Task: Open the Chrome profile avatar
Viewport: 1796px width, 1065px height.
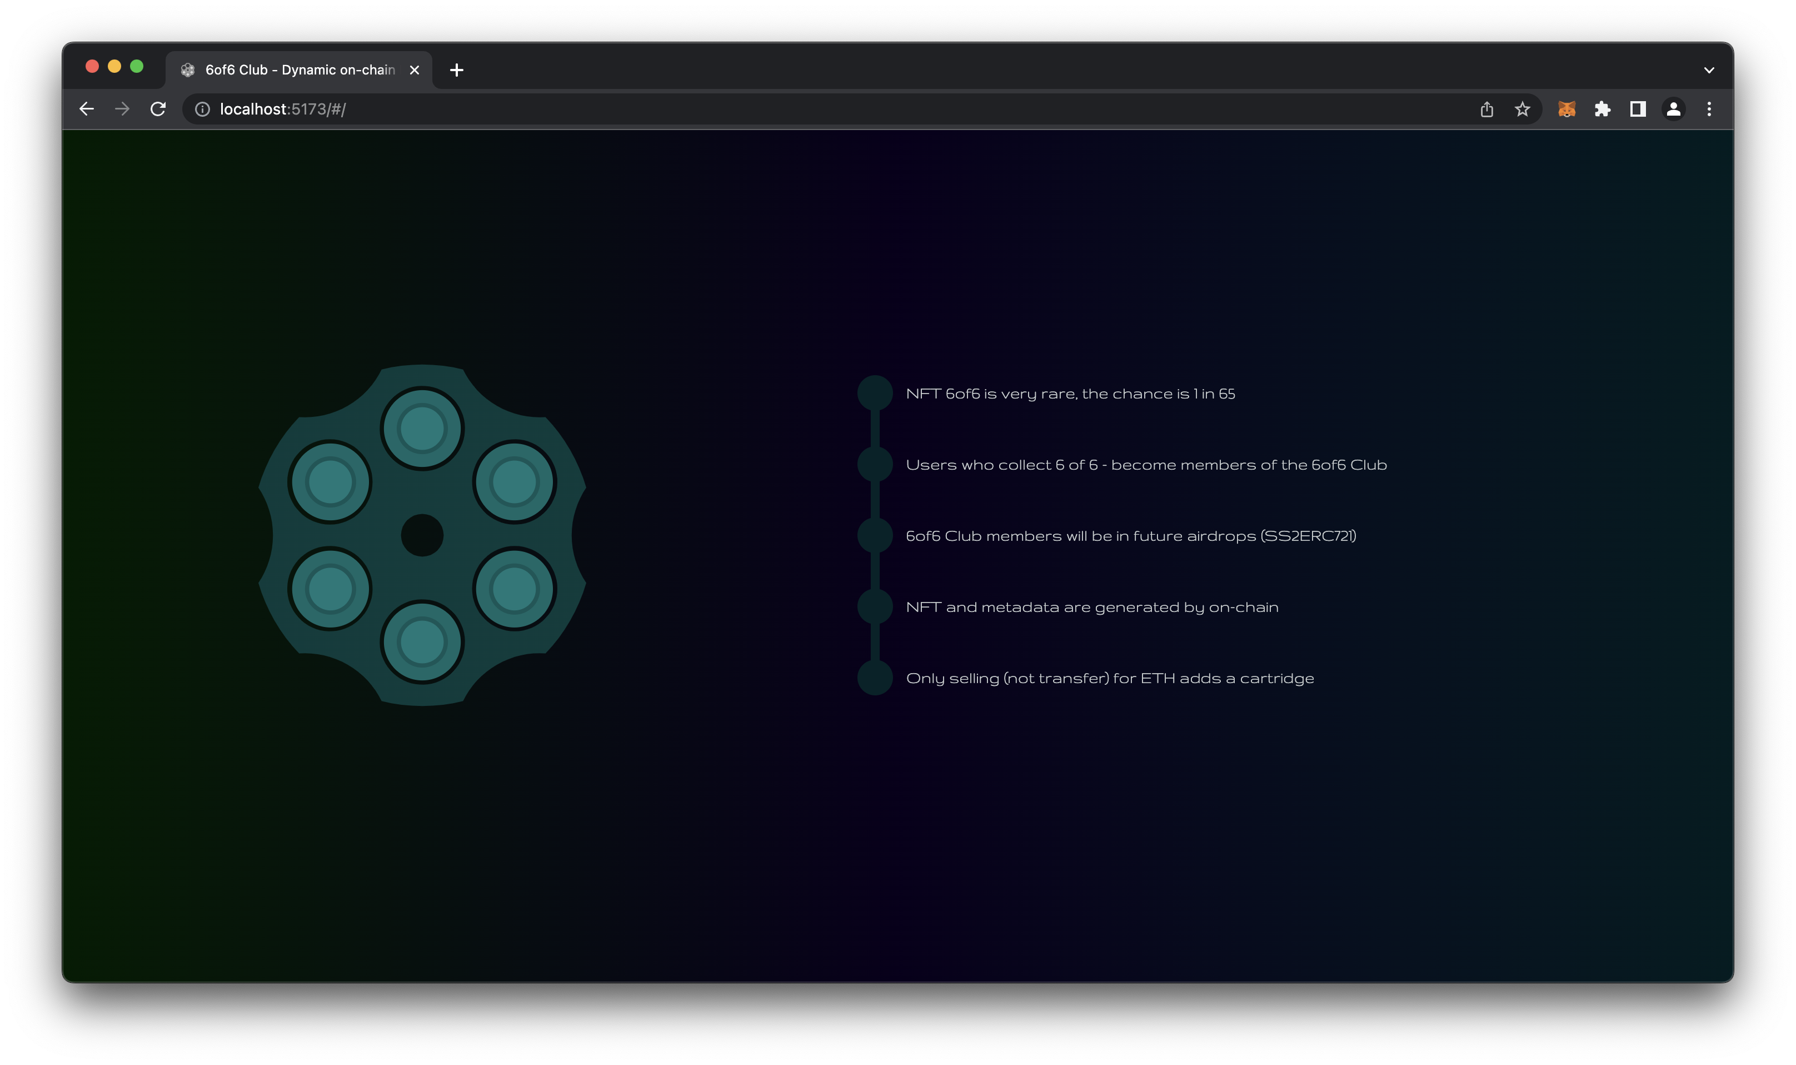Action: (1673, 109)
